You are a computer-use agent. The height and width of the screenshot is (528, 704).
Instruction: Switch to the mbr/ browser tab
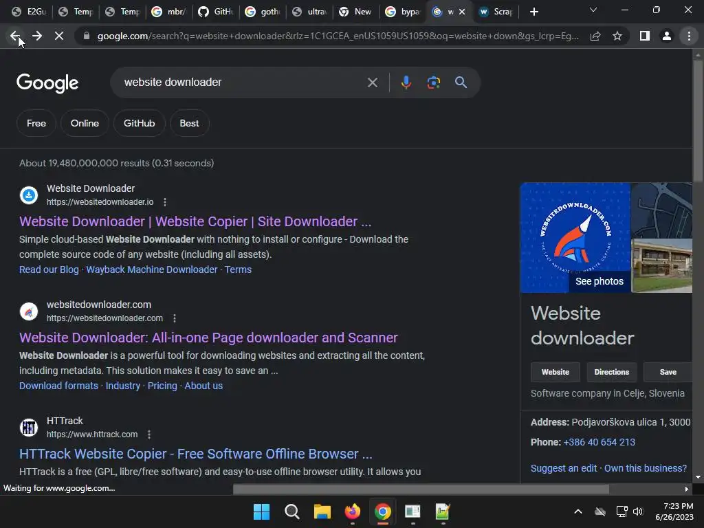pos(169,12)
